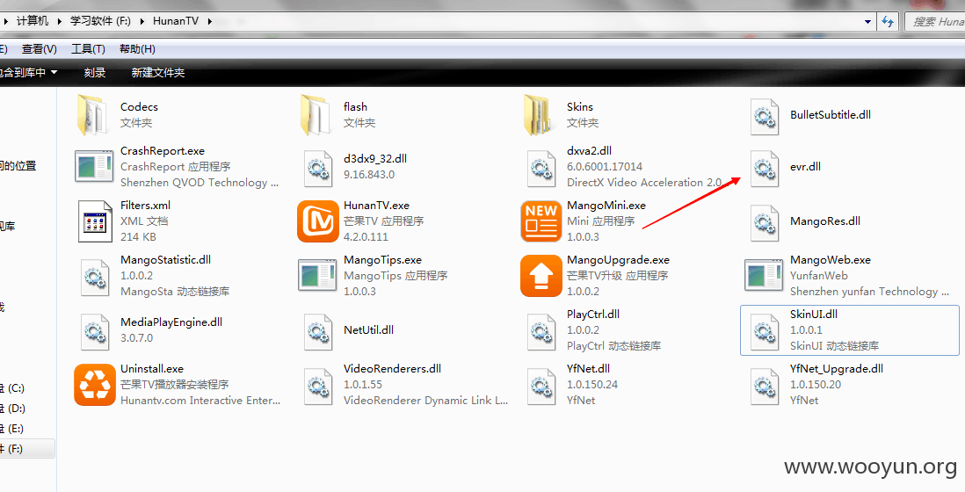Click the version text 4.2.0.111
The height and width of the screenshot is (492, 965).
(366, 237)
